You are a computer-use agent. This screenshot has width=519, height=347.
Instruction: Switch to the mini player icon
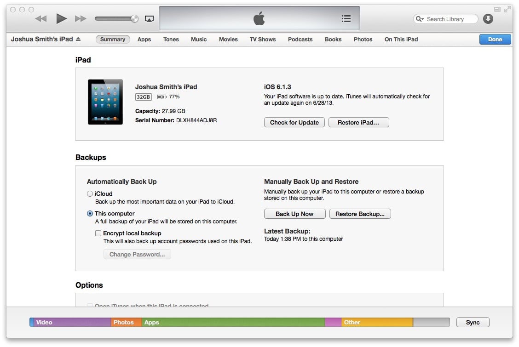click(x=497, y=9)
